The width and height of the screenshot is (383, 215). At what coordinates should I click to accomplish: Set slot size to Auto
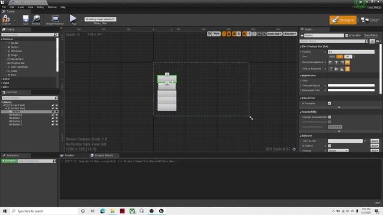click(x=332, y=57)
